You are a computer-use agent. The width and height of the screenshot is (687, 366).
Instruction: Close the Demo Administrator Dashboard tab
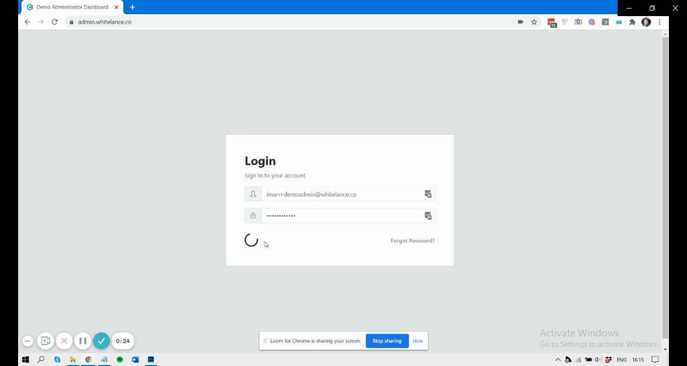117,7
